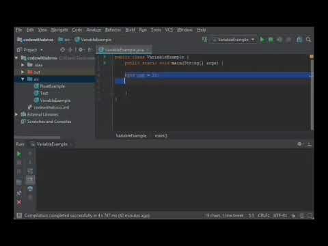Viewport: 328px width, 246px height.
Task: Click VariableExample in editor breadcrumb
Action: tap(131, 136)
